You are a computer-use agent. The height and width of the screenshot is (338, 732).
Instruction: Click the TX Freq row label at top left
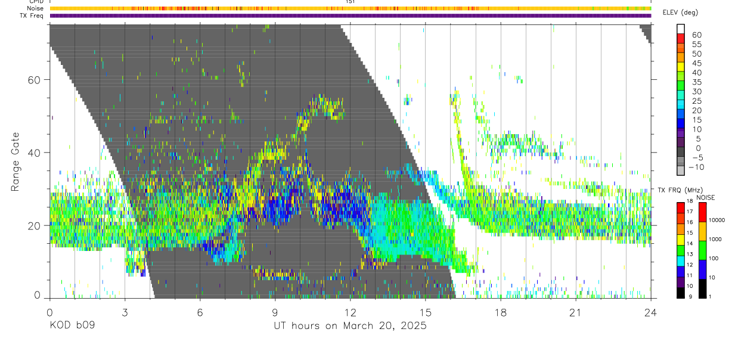[x=31, y=15]
